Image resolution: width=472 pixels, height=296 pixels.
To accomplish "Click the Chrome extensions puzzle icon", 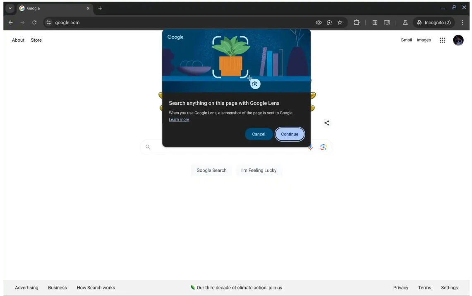I will click(x=357, y=22).
